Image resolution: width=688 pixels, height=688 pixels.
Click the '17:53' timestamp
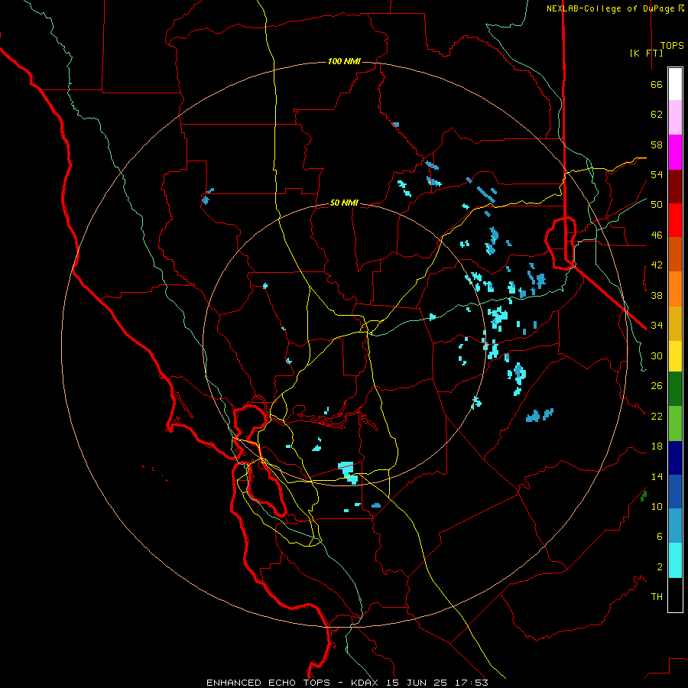(470, 683)
